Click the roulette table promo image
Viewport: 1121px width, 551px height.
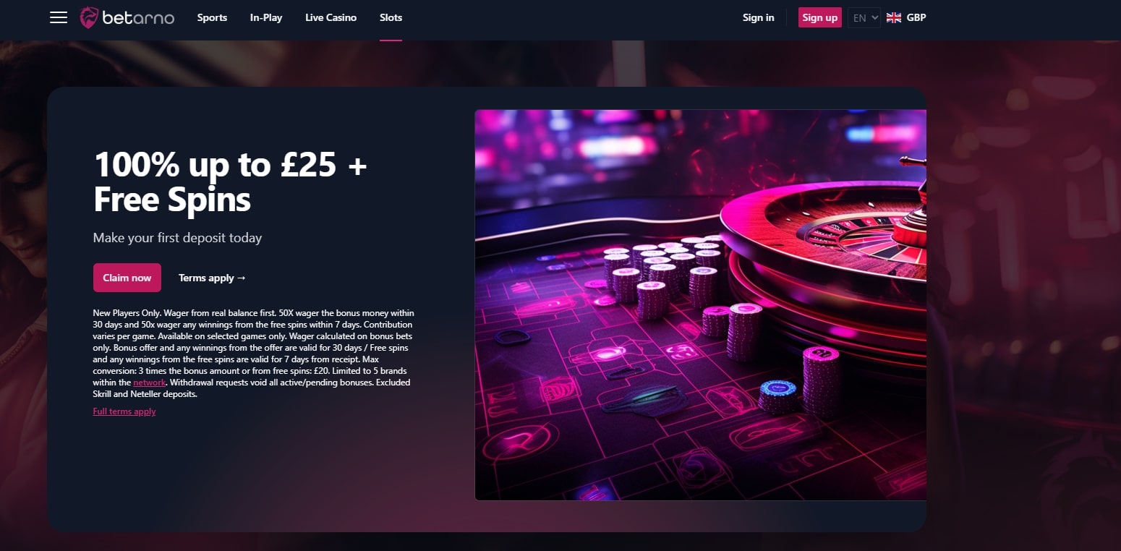click(x=700, y=305)
